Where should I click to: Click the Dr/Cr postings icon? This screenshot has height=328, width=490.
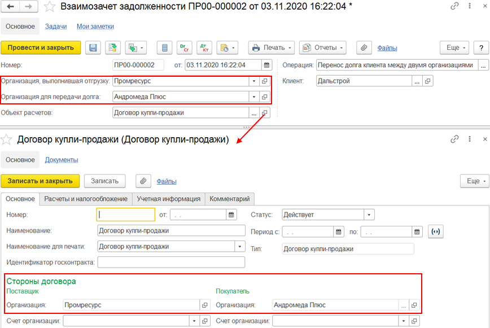tap(185, 48)
